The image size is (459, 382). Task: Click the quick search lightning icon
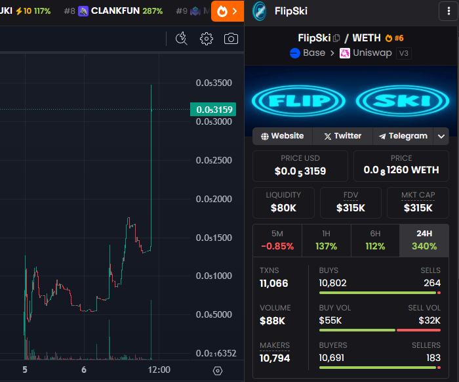[x=181, y=39]
